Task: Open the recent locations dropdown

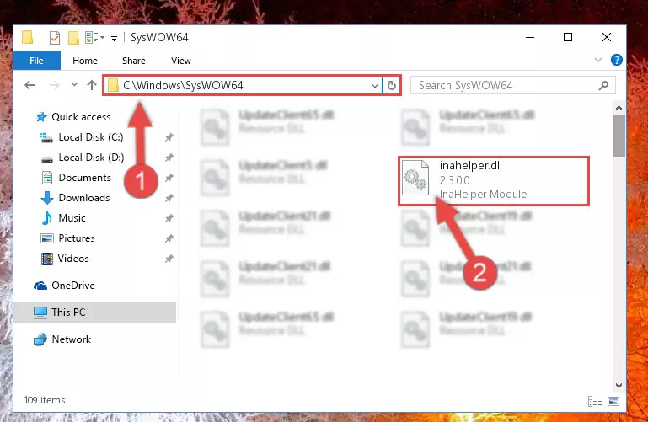Action: point(74,84)
